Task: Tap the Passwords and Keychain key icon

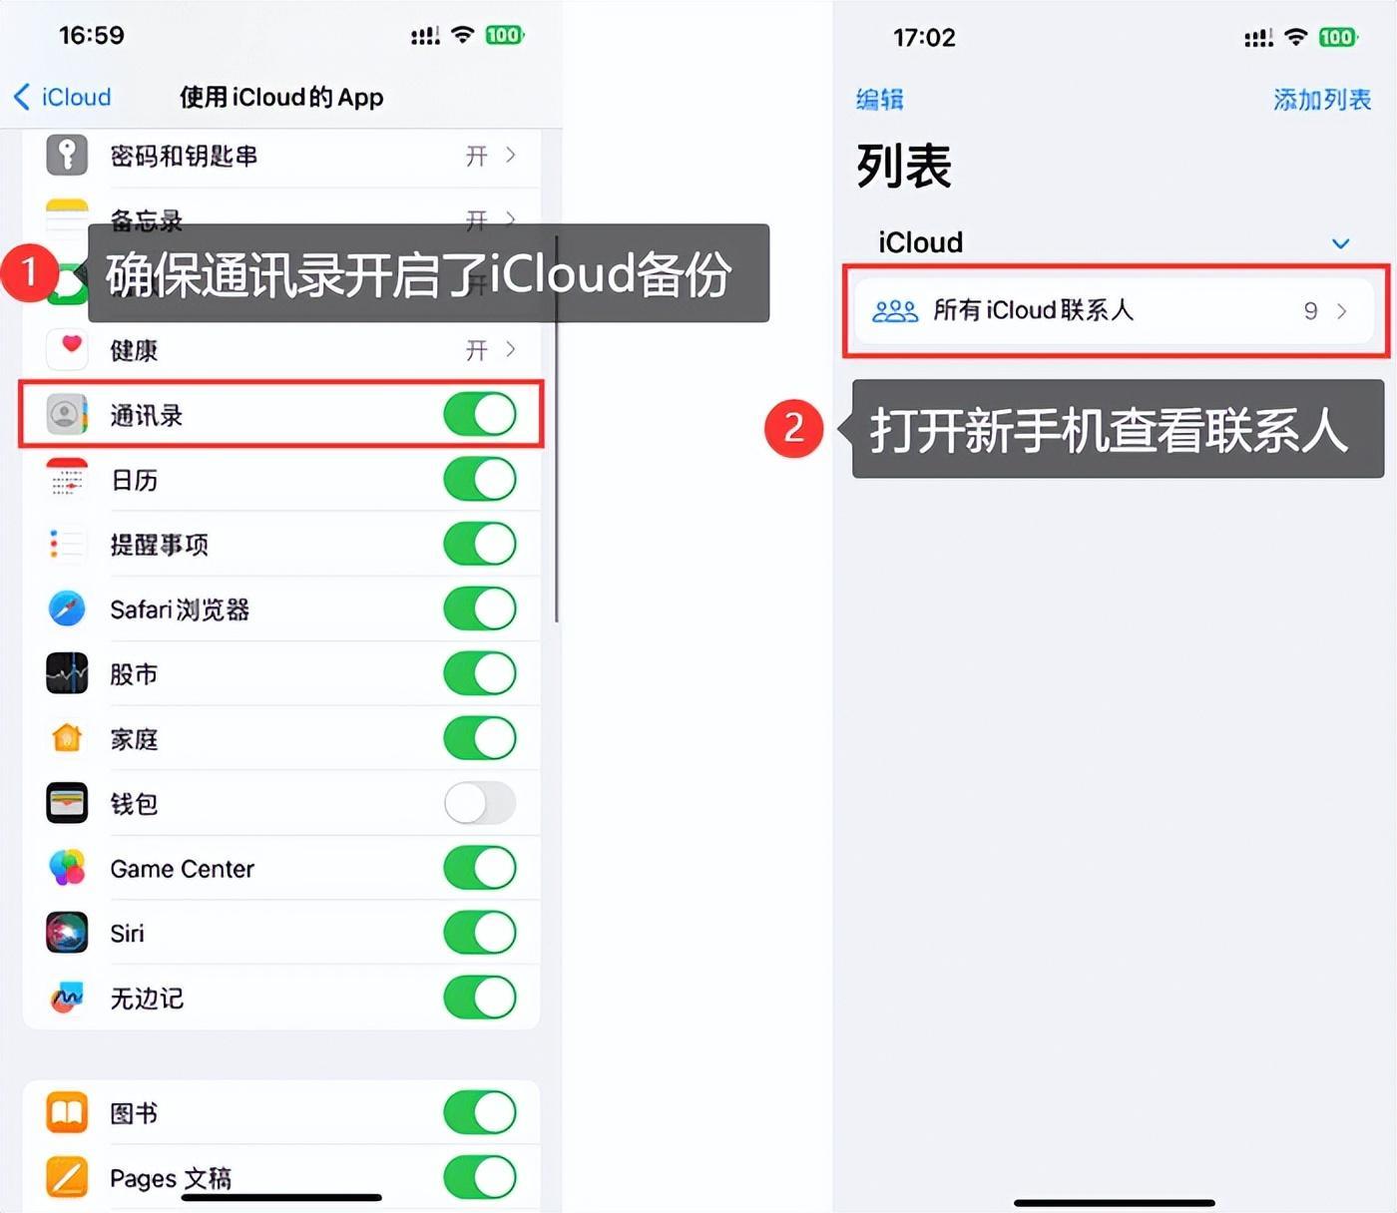Action: coord(67,155)
